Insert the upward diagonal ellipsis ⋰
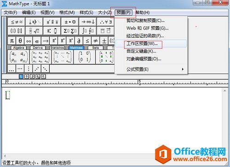Image resolution: width=230 pixels, height=167 pixels. click(x=37, y=69)
